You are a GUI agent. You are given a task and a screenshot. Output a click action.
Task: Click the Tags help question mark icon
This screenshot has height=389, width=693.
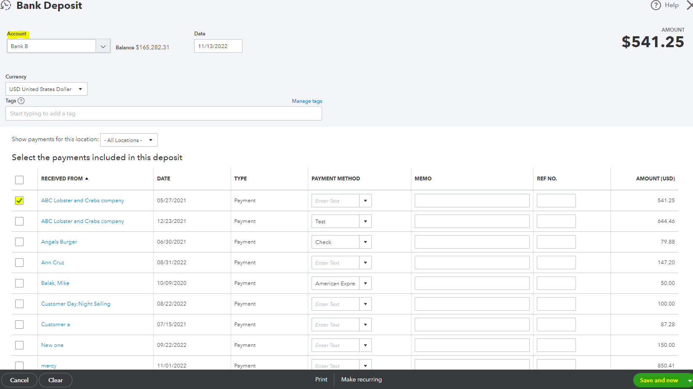pos(21,101)
